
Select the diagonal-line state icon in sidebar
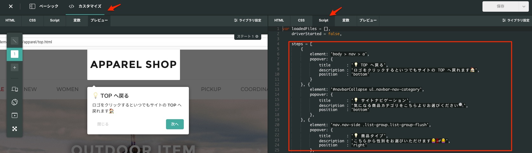[x=15, y=41]
